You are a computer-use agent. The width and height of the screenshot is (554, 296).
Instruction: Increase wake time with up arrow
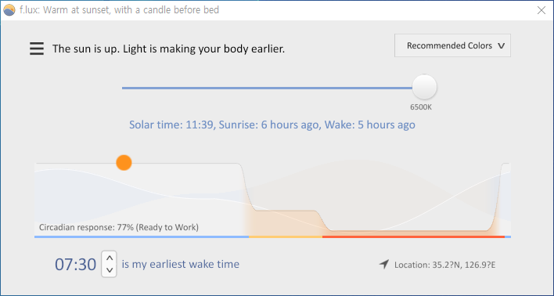[110, 258]
